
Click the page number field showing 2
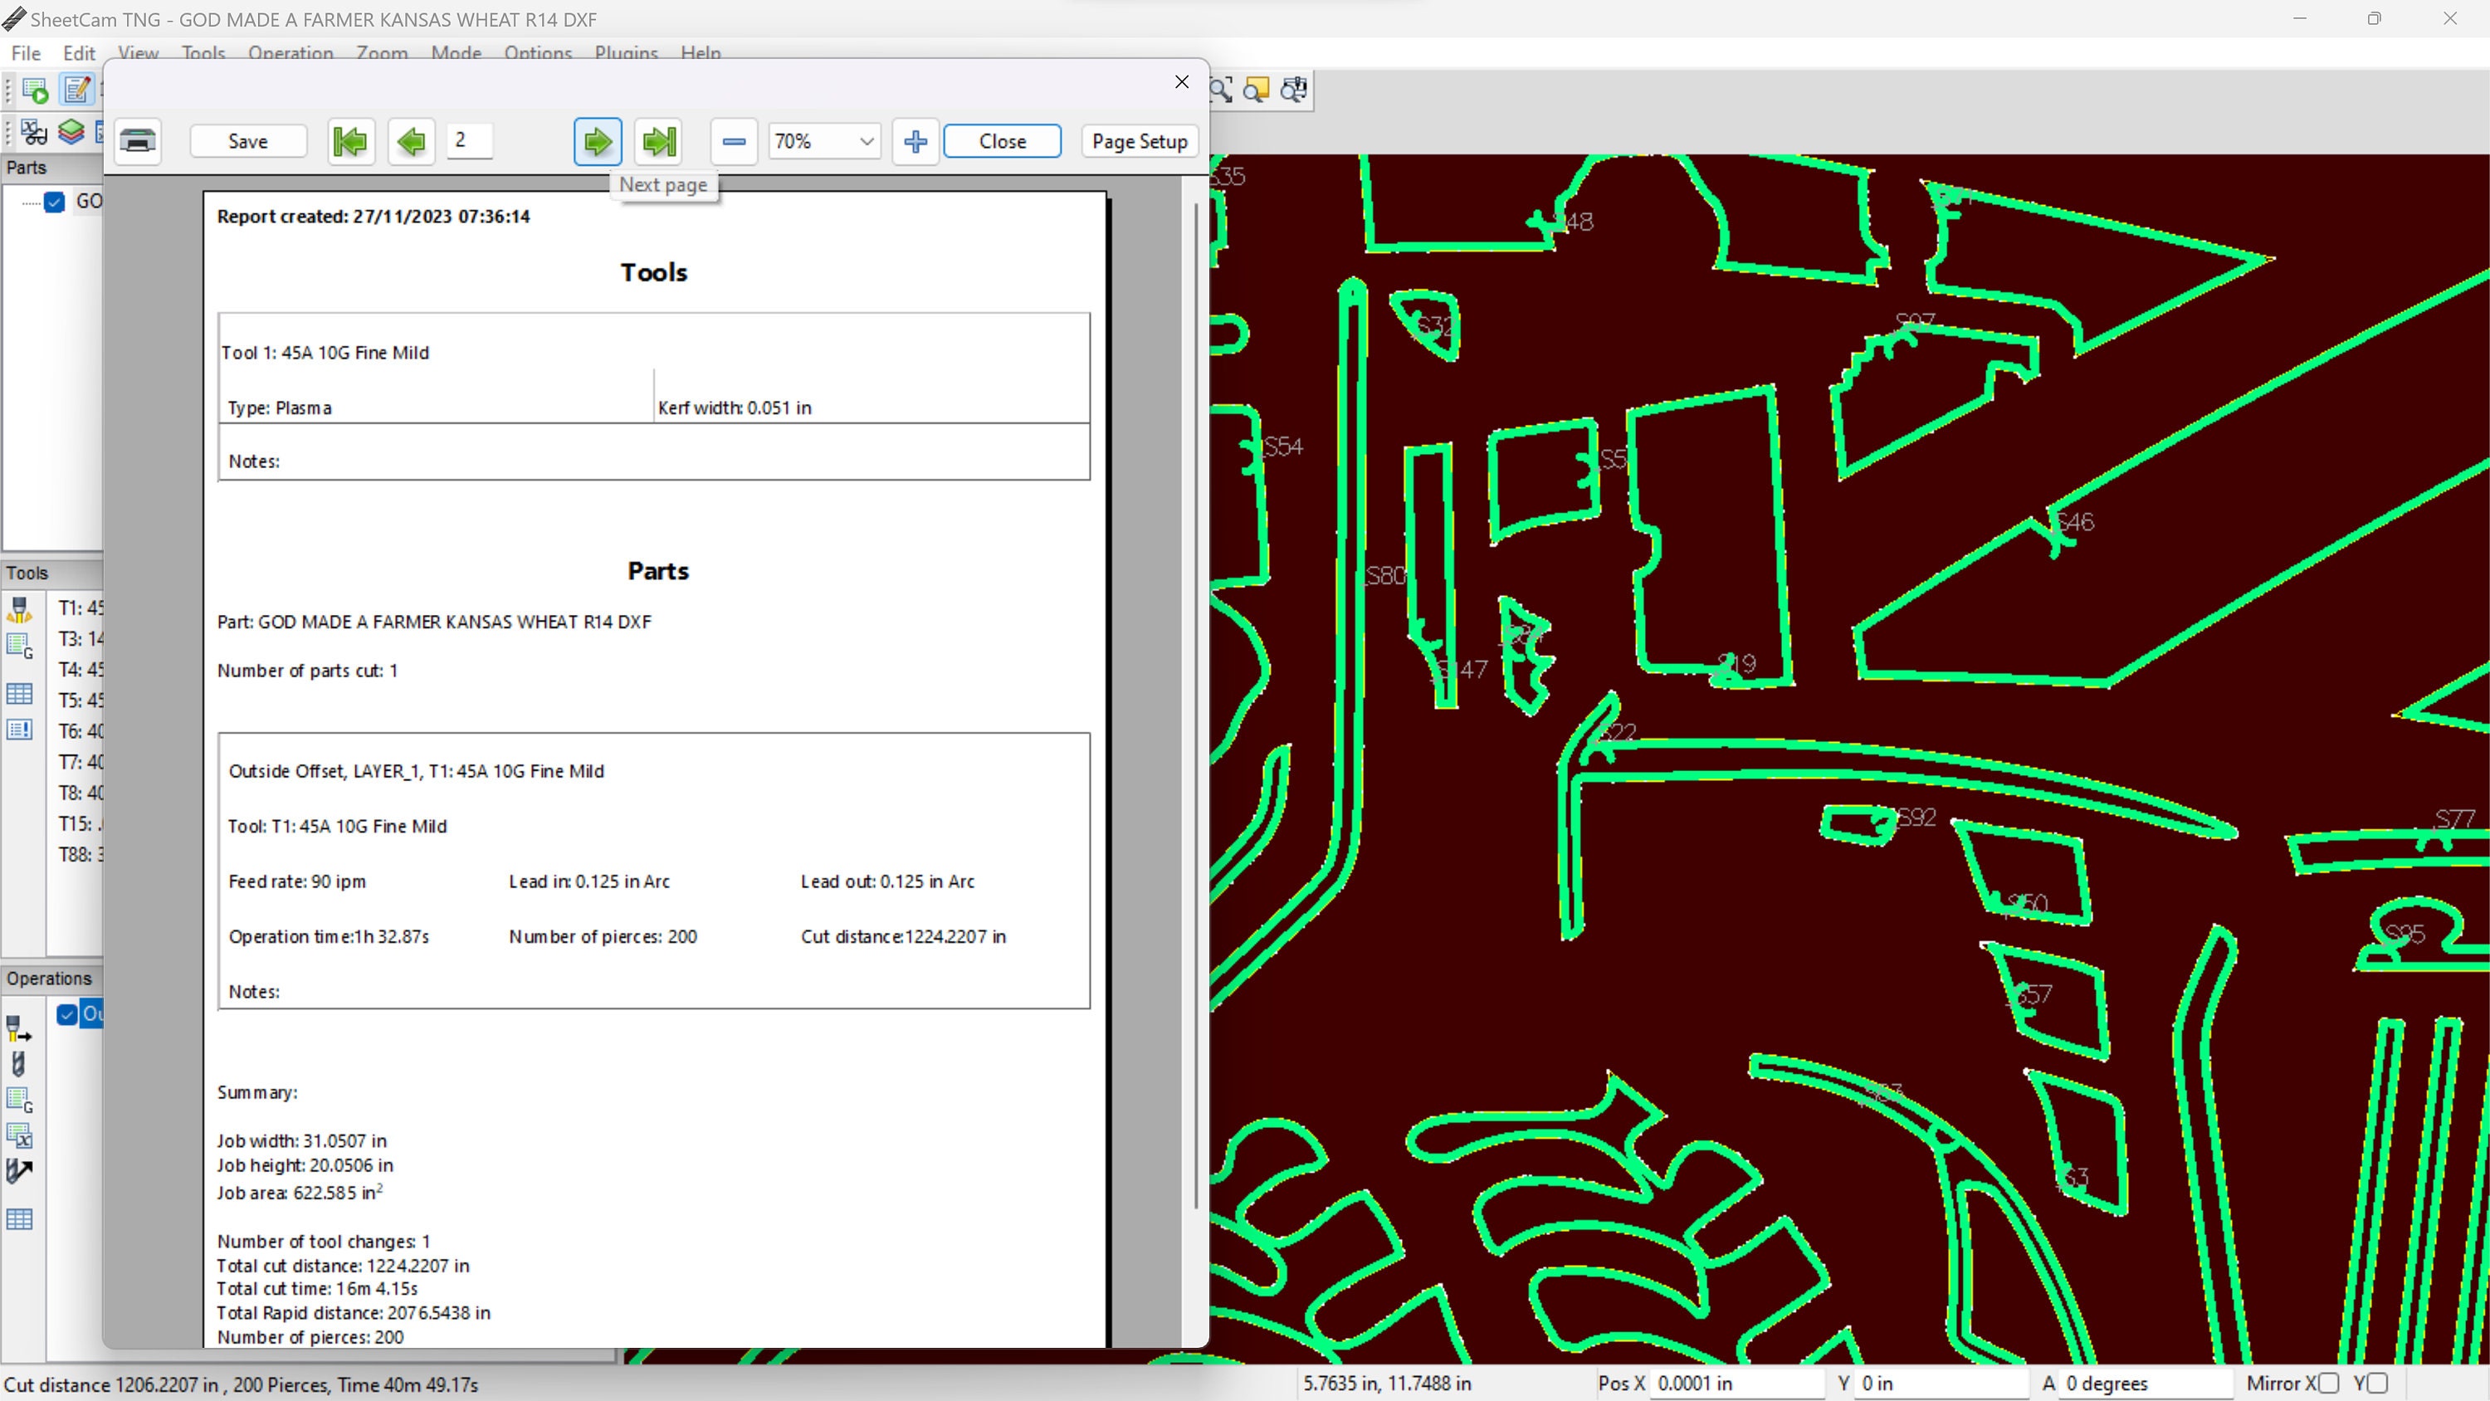pos(470,141)
